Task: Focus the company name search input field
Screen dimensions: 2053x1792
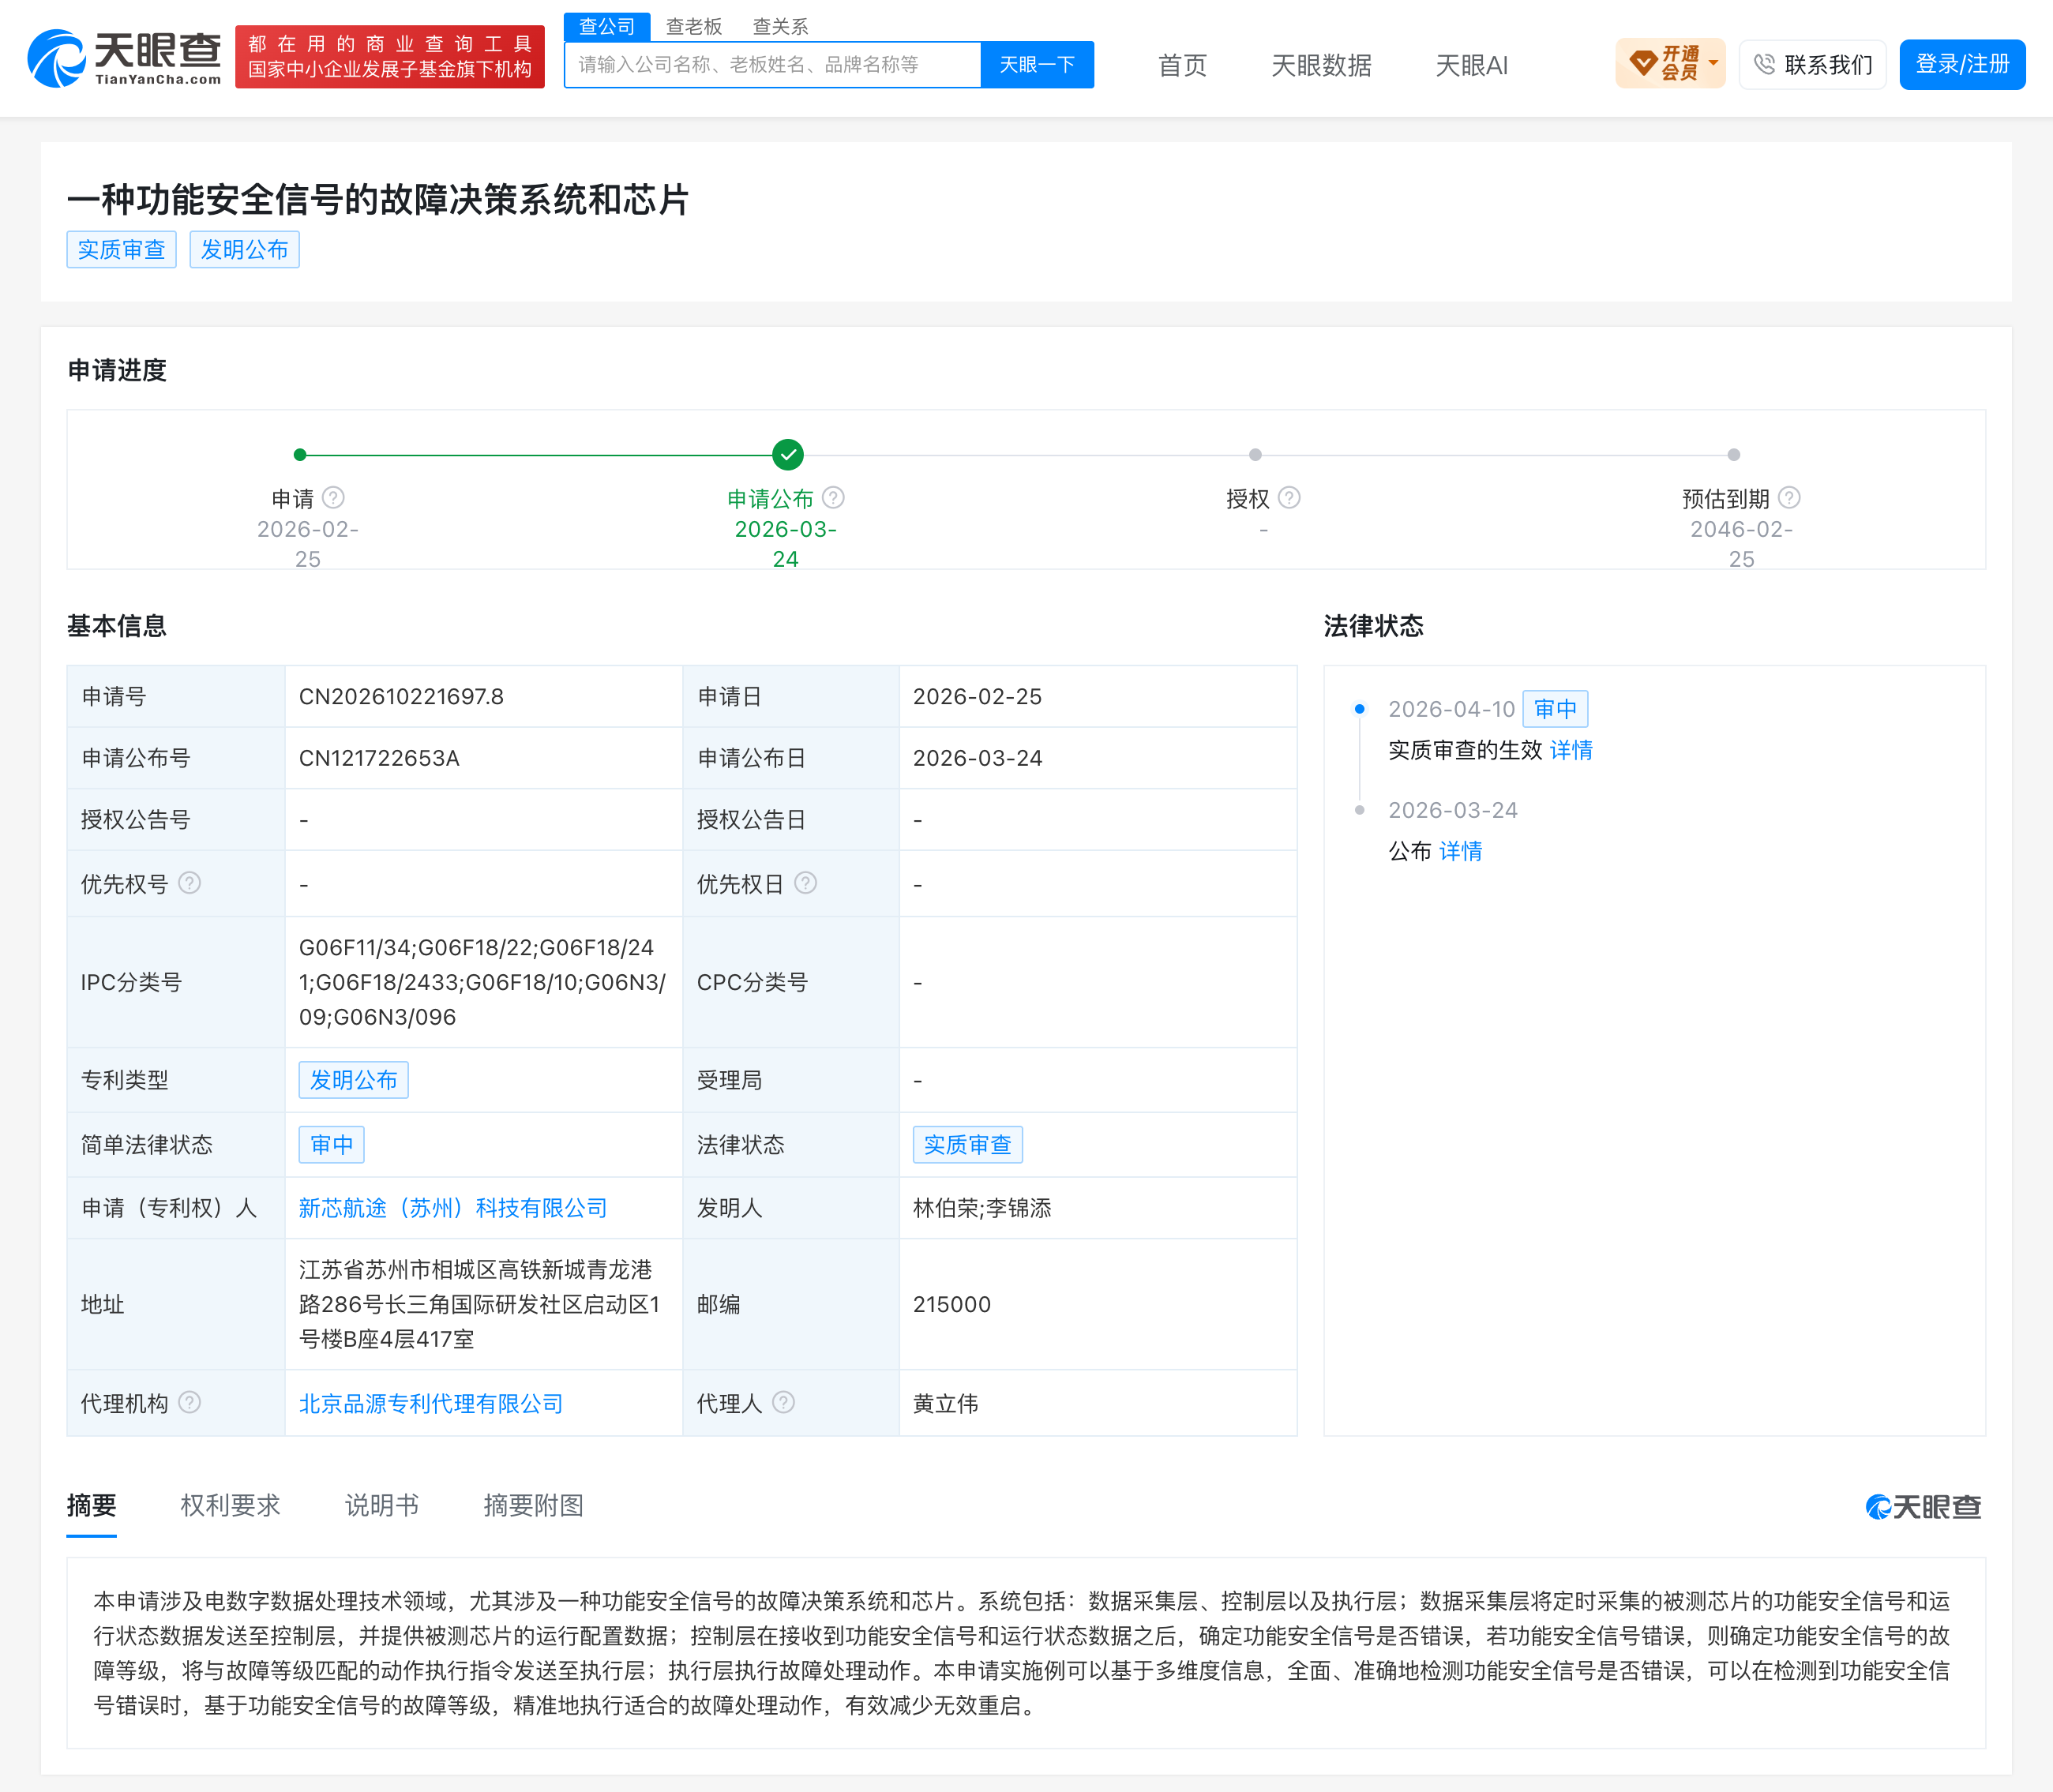Action: click(x=773, y=65)
